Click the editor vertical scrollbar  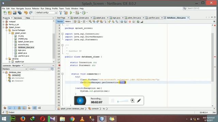pos(213,57)
